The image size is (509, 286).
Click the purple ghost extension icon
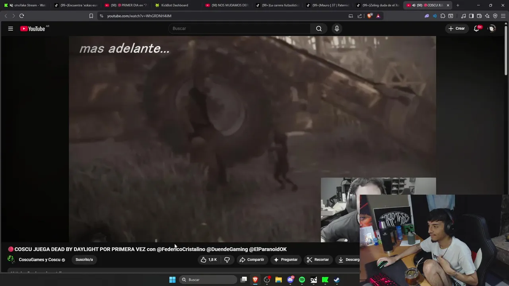coord(427,16)
